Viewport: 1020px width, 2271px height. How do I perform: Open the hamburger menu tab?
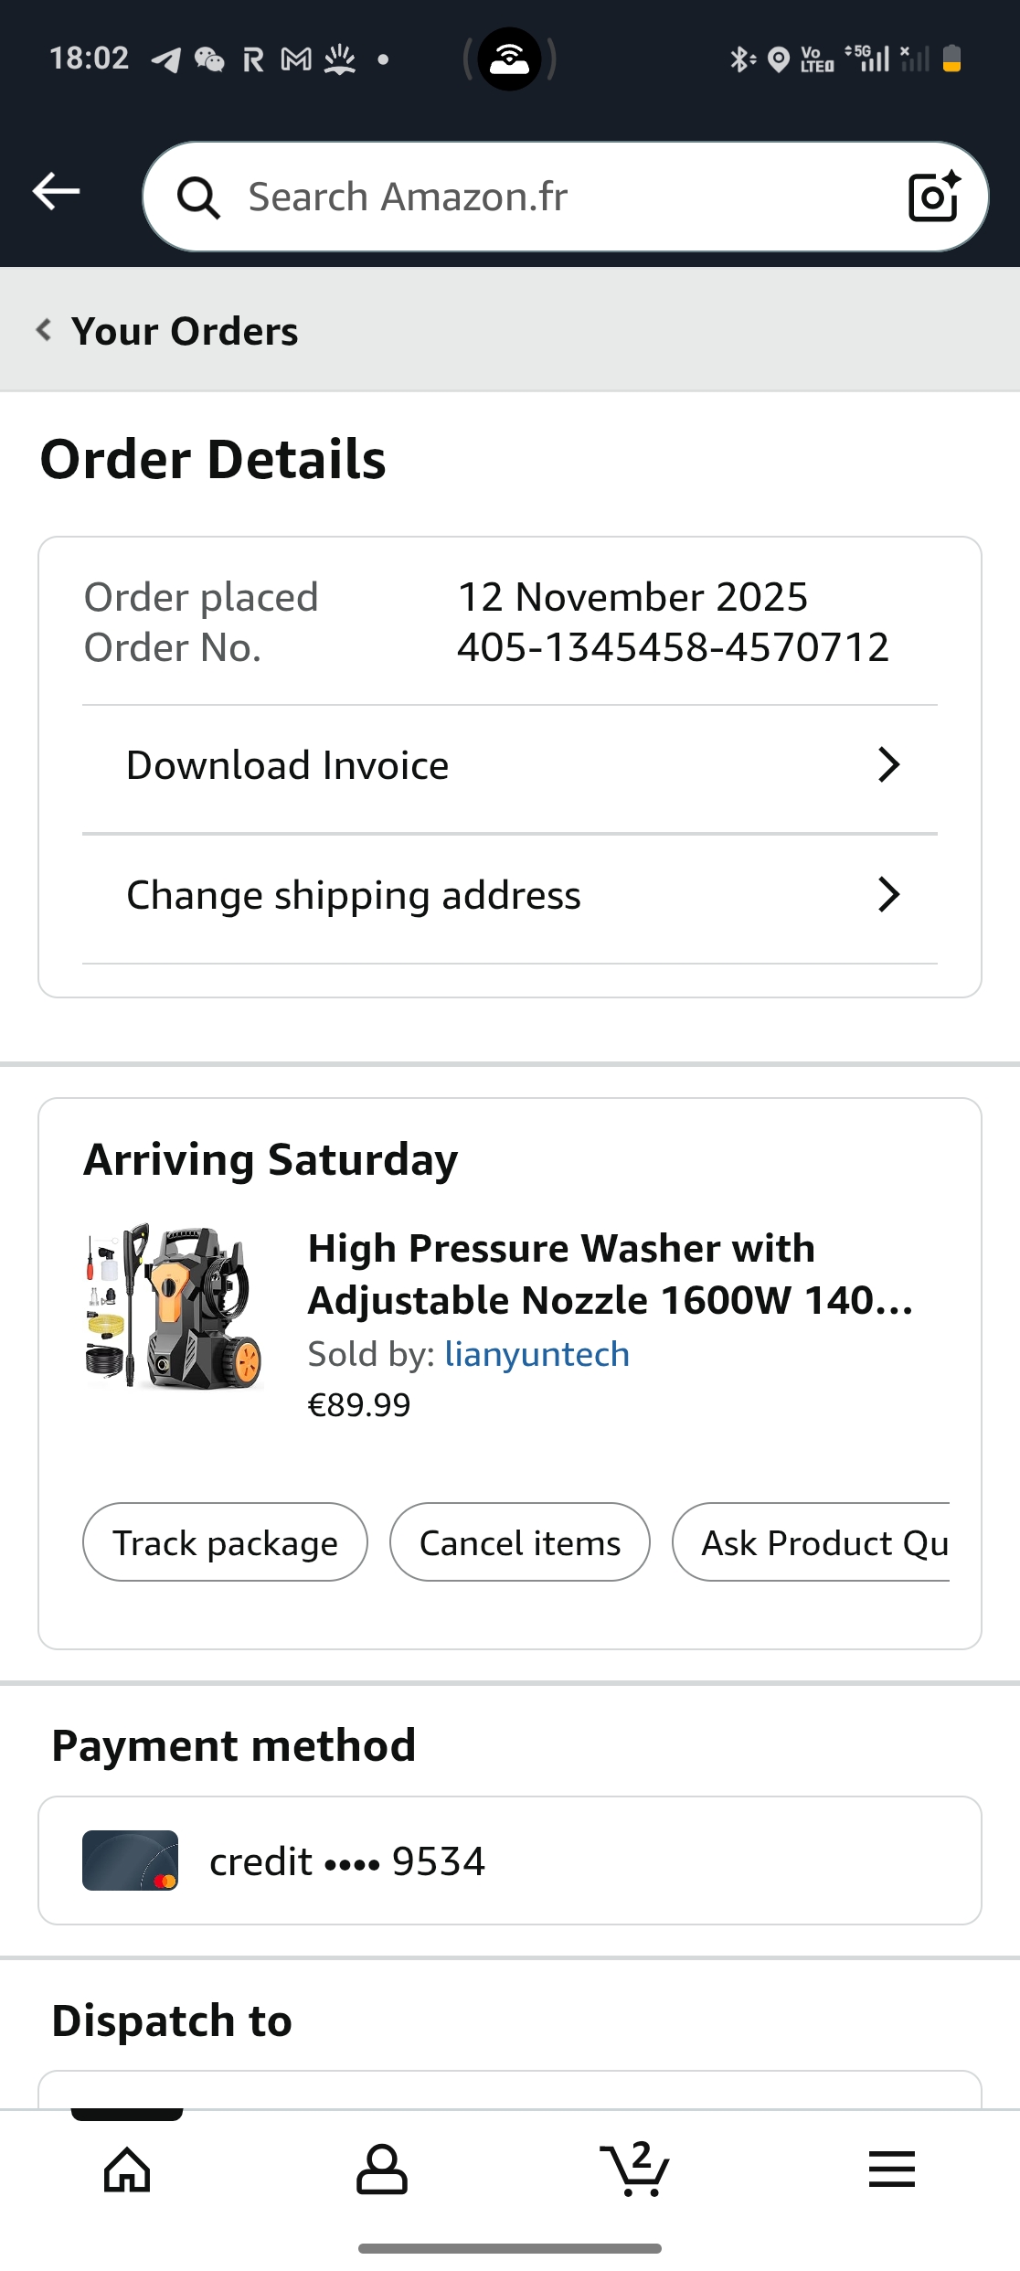coord(891,2169)
